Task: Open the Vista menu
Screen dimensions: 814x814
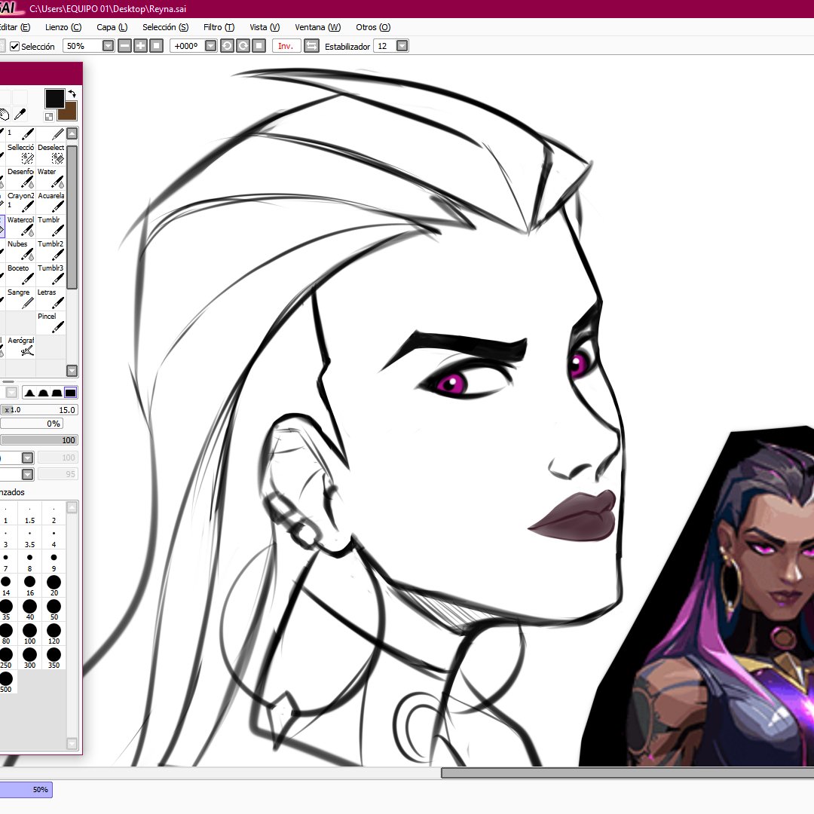Action: [x=265, y=27]
